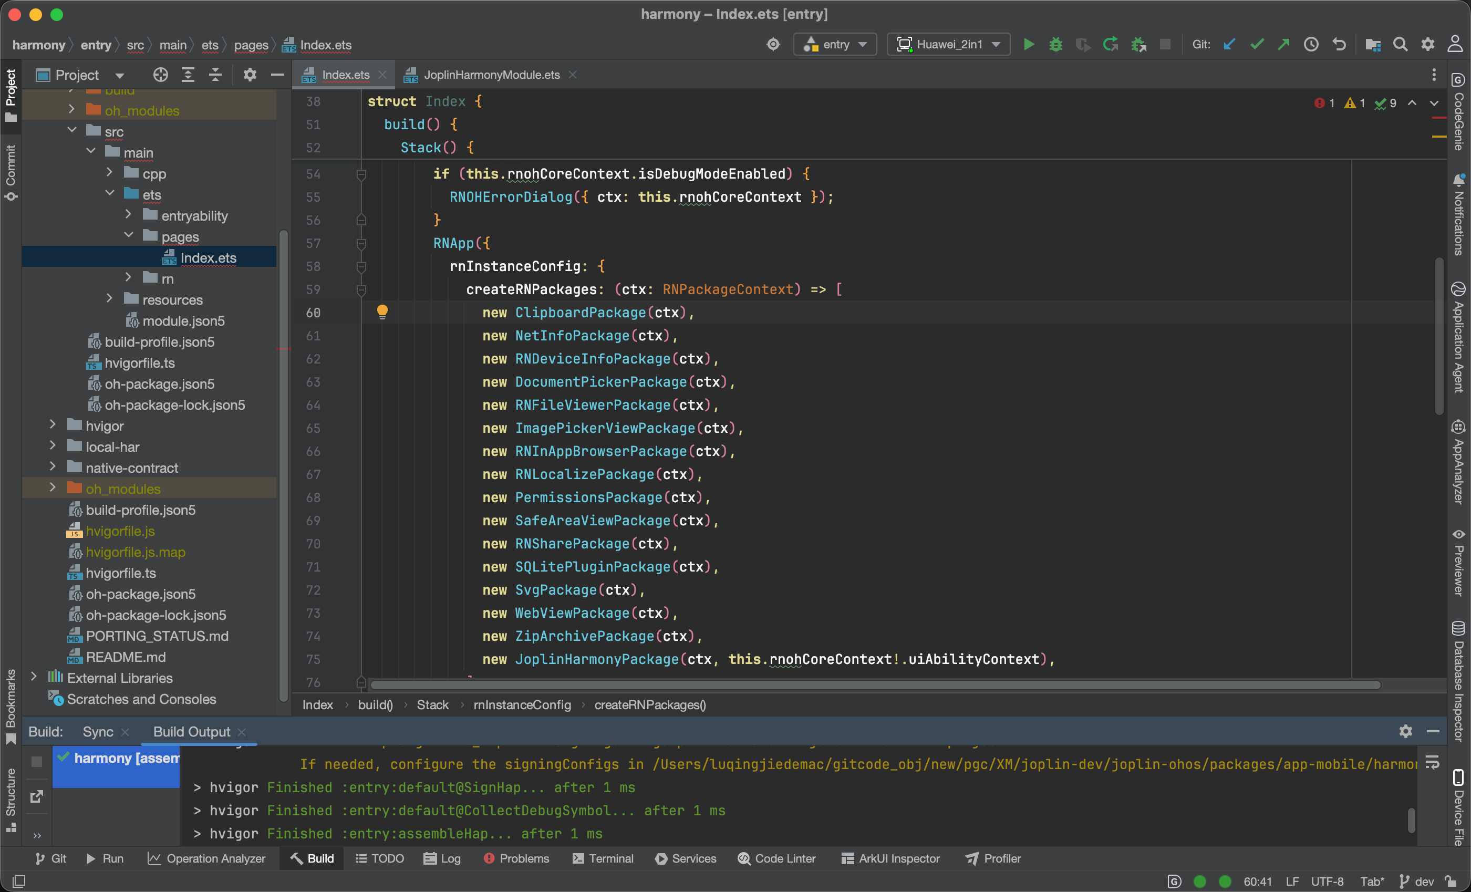This screenshot has height=892, width=1471.
Task: Click the LF line separator status entry
Action: (1292, 882)
